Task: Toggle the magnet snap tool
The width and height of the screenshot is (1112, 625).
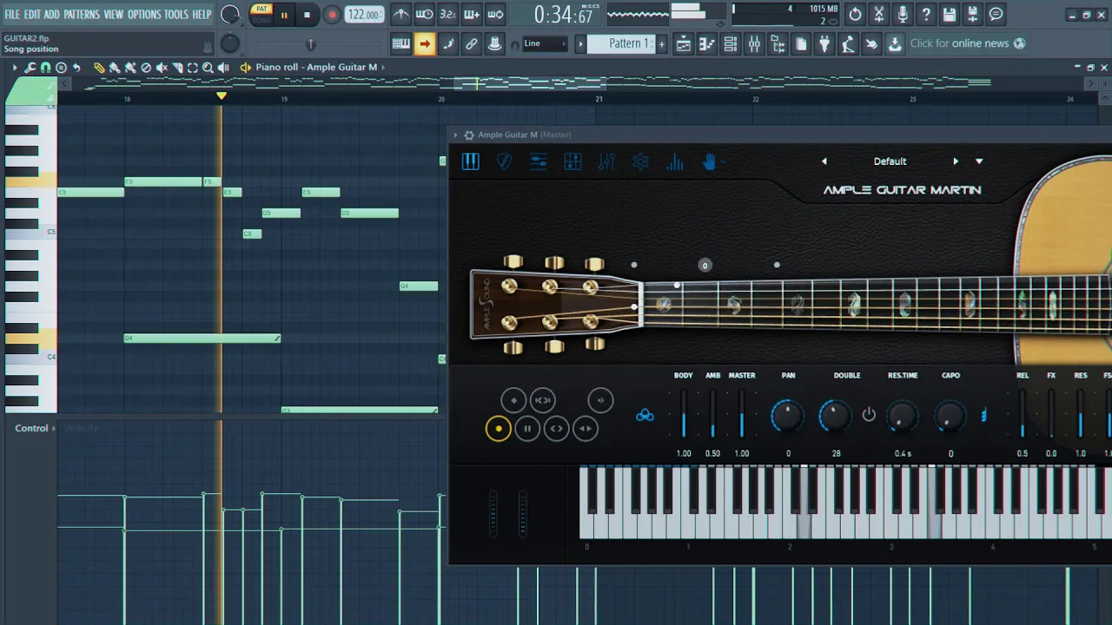Action: pyautogui.click(x=46, y=67)
